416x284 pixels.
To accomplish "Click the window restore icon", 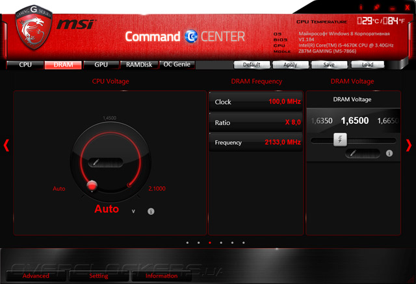I will click(x=376, y=7).
